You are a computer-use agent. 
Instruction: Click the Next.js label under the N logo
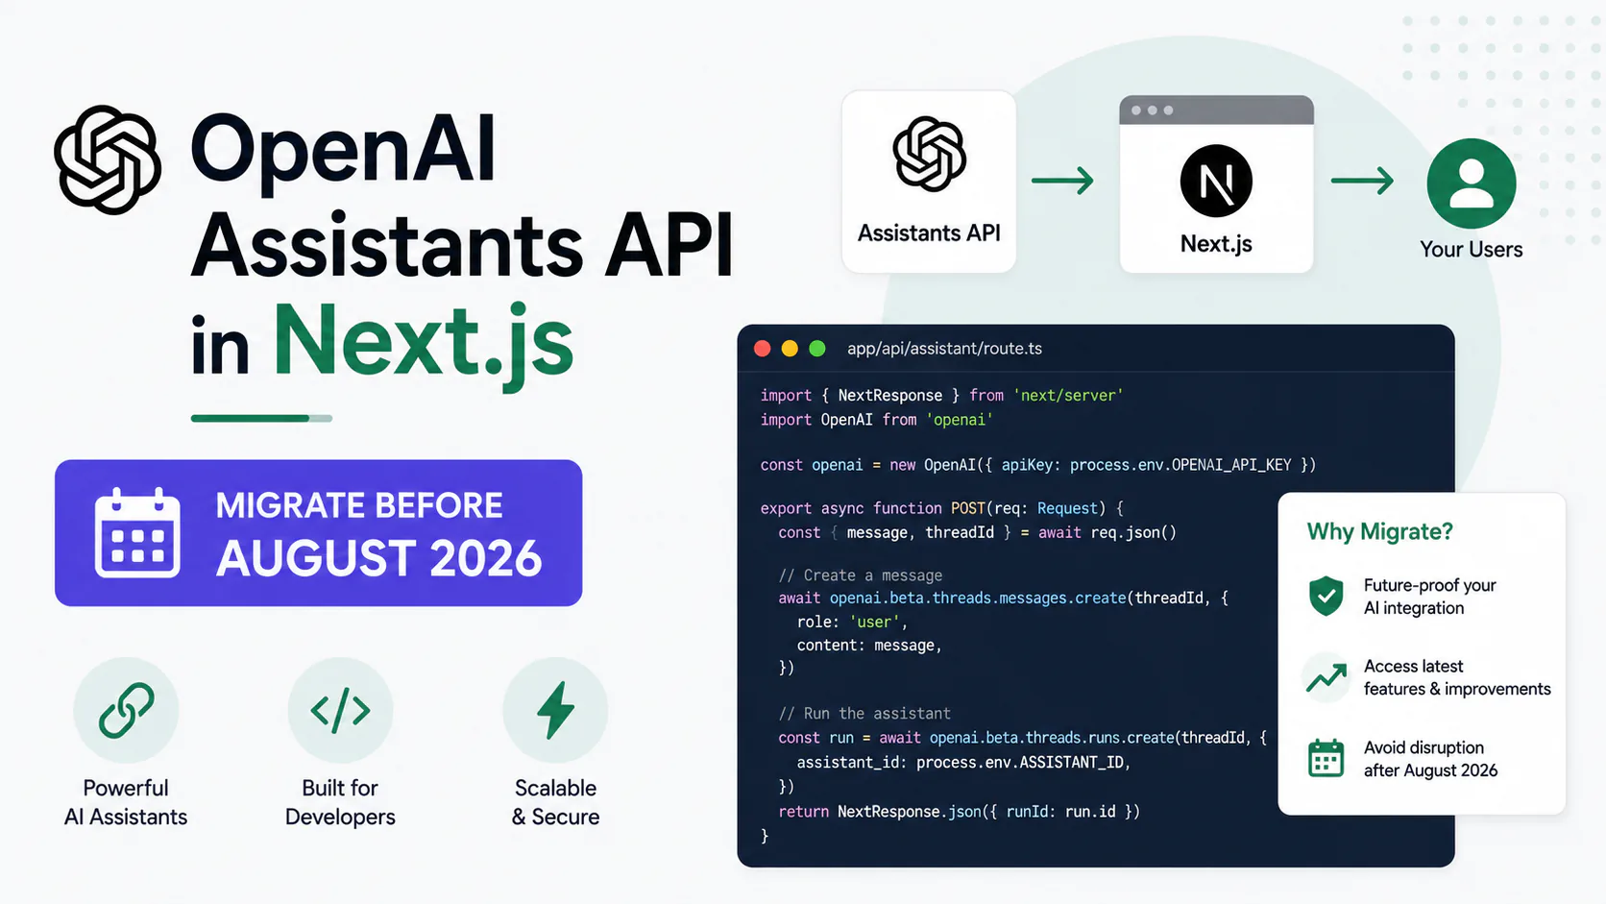point(1216,244)
